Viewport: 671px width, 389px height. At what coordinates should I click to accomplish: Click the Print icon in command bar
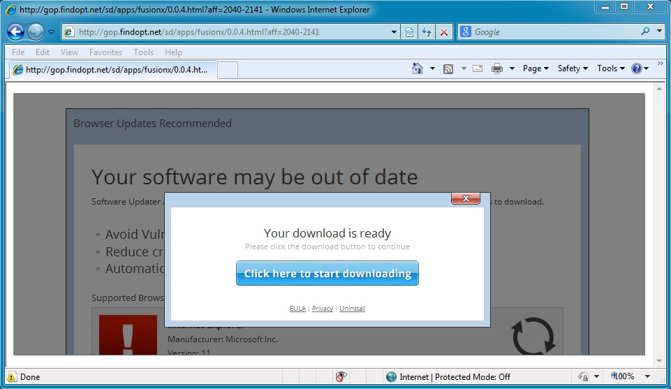coord(497,68)
